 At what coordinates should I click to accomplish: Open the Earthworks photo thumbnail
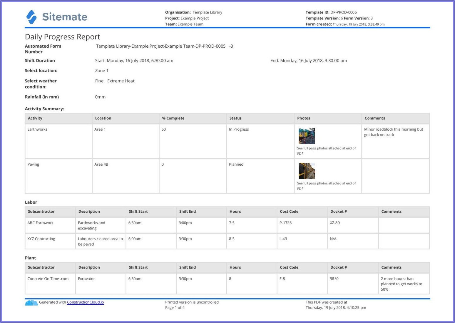pos(307,136)
